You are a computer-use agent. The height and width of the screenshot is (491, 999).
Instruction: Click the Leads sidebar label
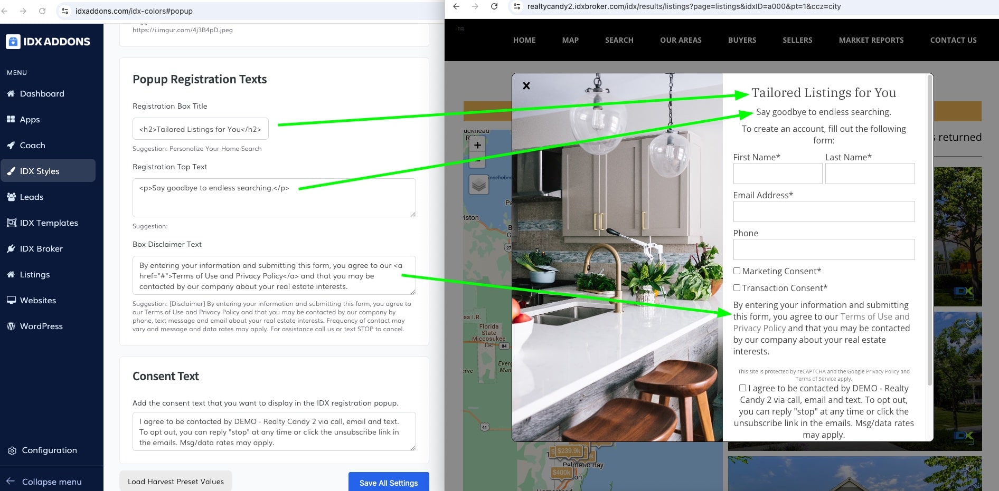[32, 197]
